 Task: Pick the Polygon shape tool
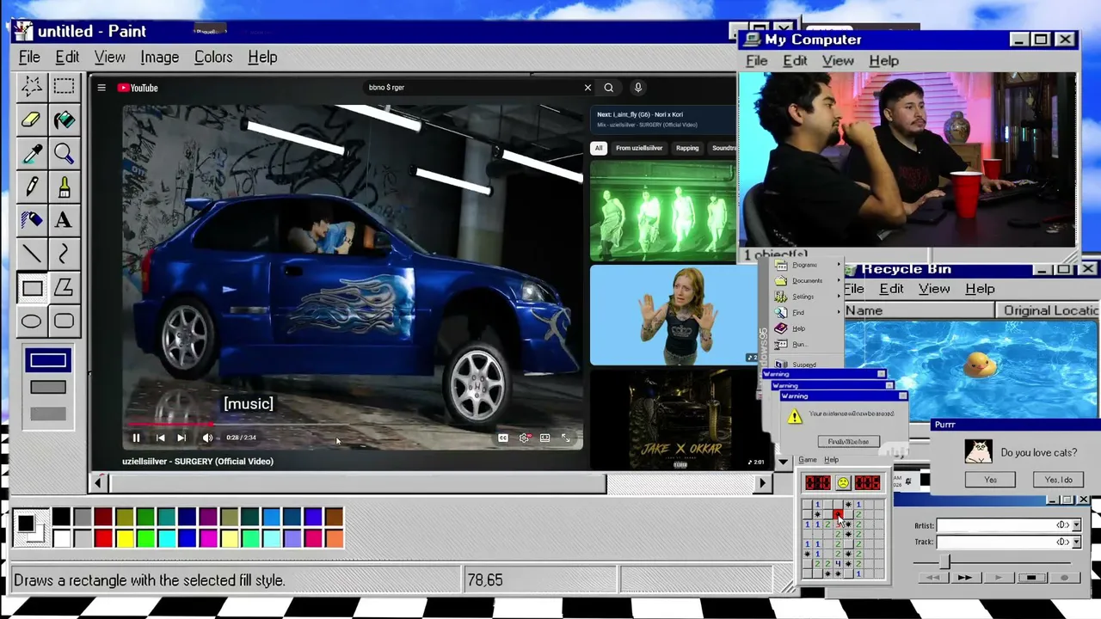[64, 288]
